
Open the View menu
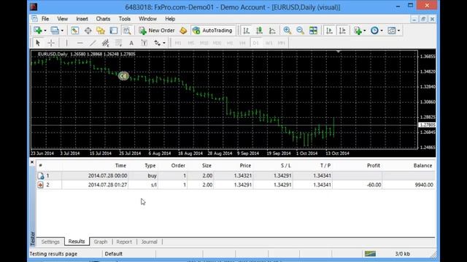[62, 19]
